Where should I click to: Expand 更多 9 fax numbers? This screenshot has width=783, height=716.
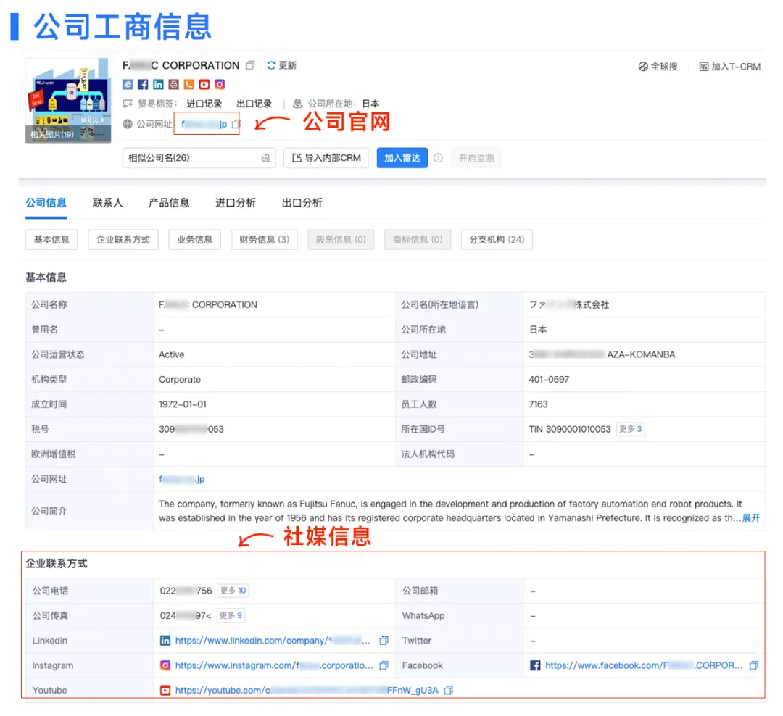click(231, 615)
